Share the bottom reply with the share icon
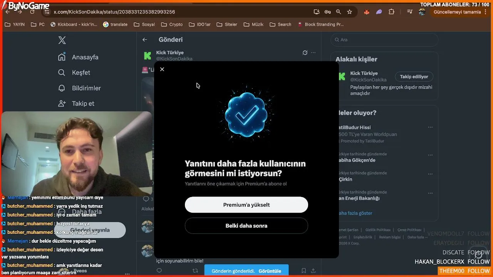The image size is (493, 277). coord(314,271)
